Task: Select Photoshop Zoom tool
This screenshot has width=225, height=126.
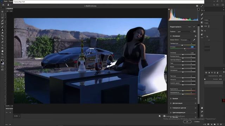Action: [x=2, y=54]
